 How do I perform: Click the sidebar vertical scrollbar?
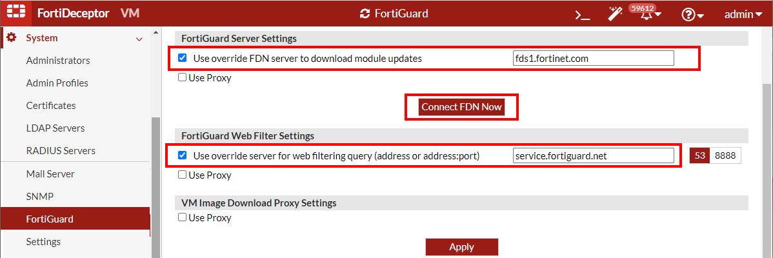(155, 187)
